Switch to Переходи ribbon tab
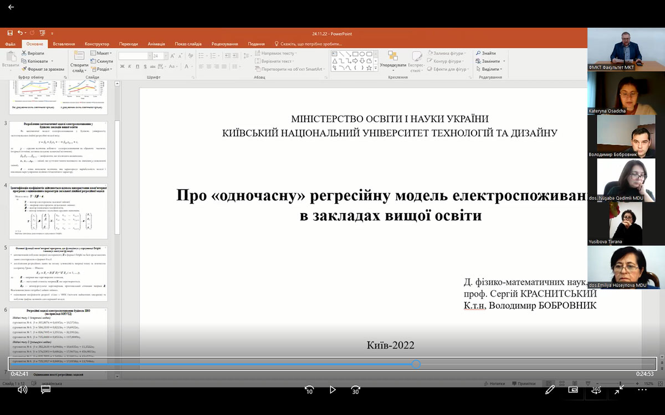Image resolution: width=665 pixels, height=415 pixels. (x=129, y=44)
